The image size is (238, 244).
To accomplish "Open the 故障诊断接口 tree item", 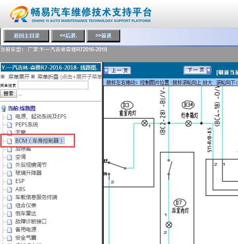I will pos(31,221).
